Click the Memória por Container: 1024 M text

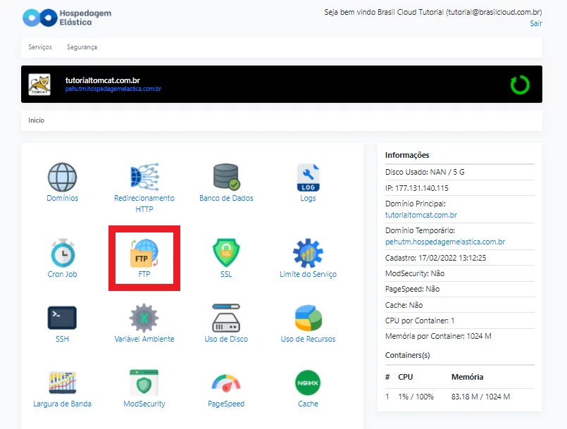pos(438,336)
